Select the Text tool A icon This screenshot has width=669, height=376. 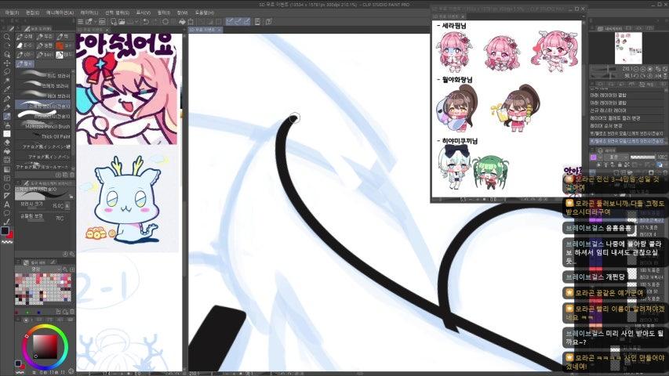7,204
